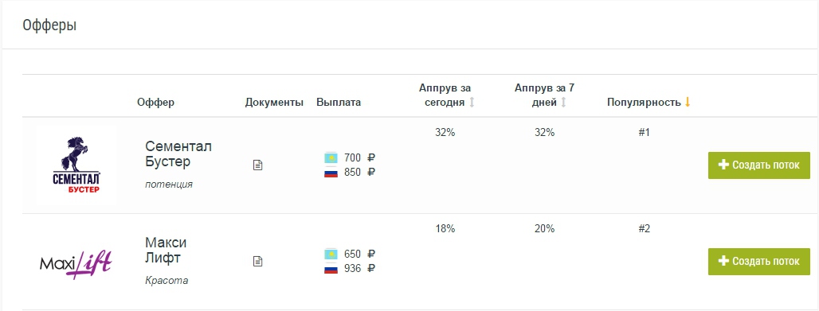Click the Документы column header

[x=274, y=103]
